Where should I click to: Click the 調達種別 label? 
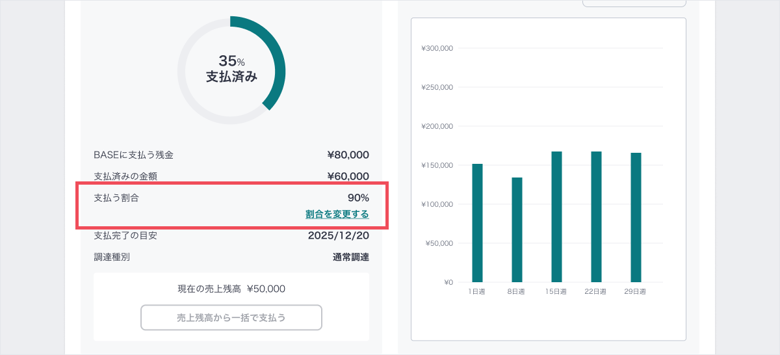click(x=112, y=257)
